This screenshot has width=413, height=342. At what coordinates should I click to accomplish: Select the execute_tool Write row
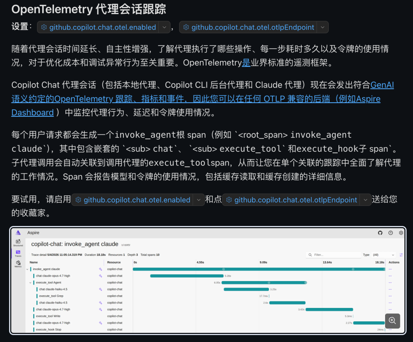click(x=48, y=316)
